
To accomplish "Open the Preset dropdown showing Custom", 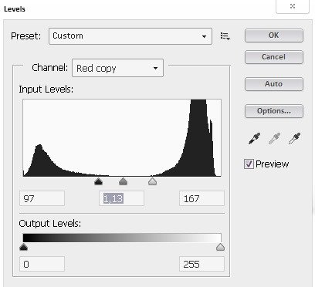I will (x=130, y=36).
